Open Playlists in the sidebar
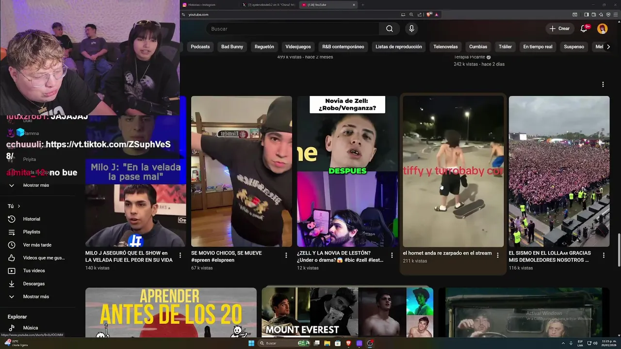621x349 pixels. (x=32, y=232)
